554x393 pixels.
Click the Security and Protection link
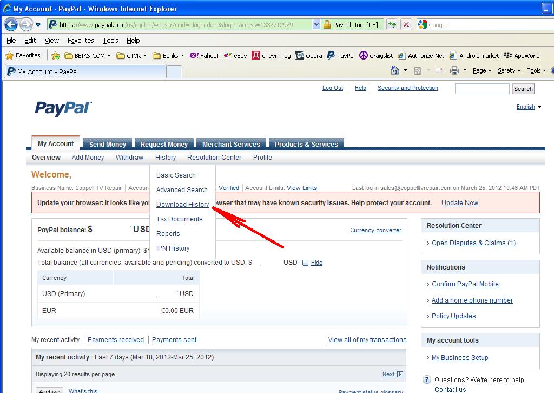tap(408, 88)
